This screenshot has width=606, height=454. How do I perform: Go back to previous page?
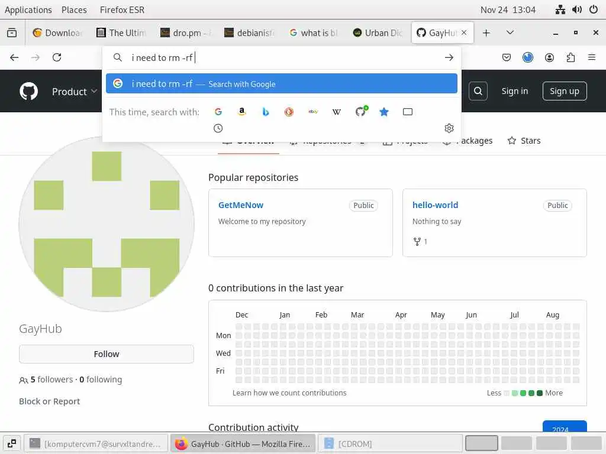point(14,57)
